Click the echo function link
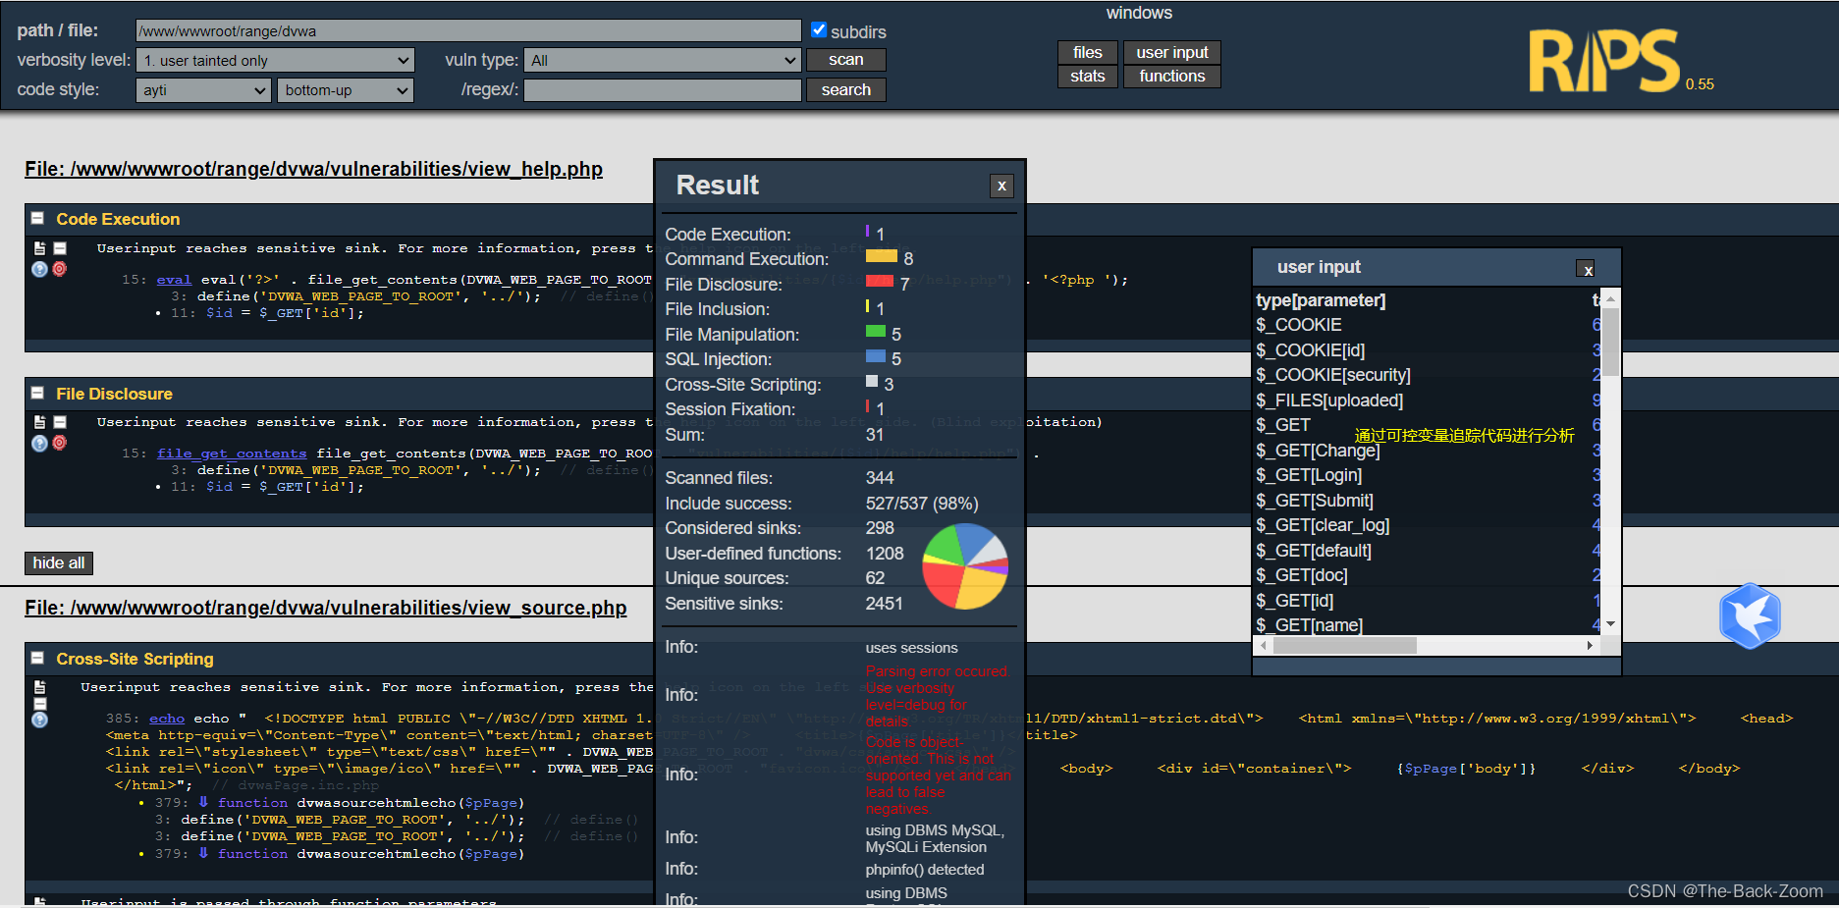 point(167,719)
